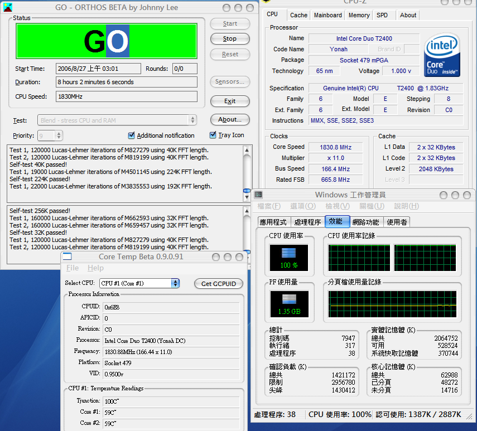
Task: Open the Test type dropdown in Orthos
Action: coord(117,120)
